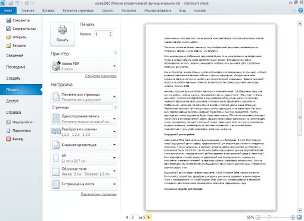Image resolution: width=304 pixels, height=221 pixels.
Task: Click the Файл tab
Action: [x=8, y=11]
